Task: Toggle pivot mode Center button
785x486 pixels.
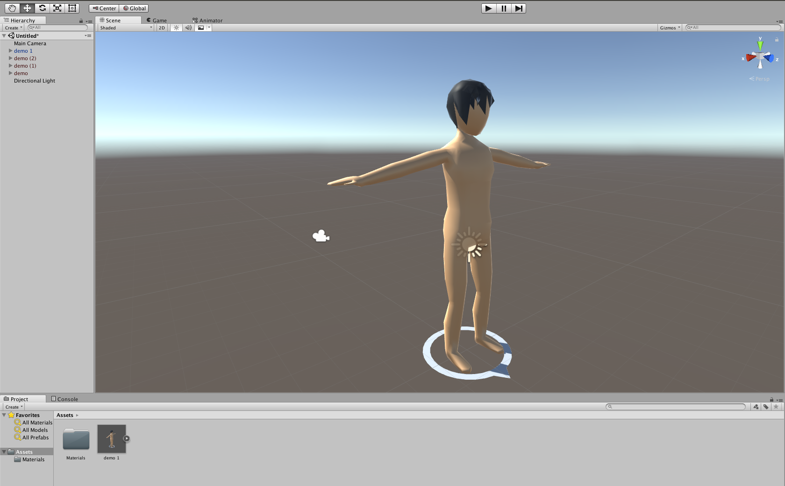Action: pyautogui.click(x=104, y=8)
